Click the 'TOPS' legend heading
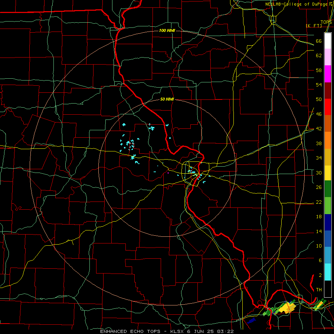 [326, 22]
